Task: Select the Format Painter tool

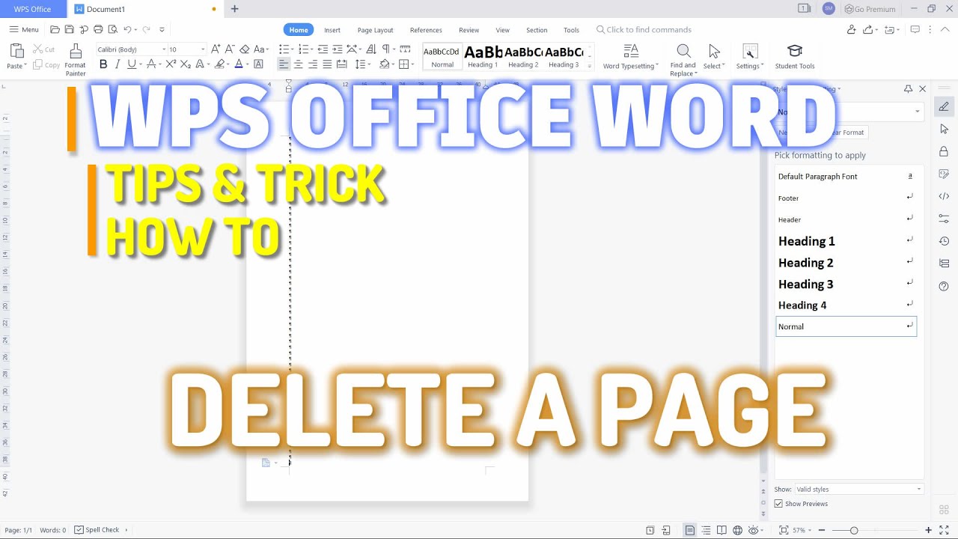Action: point(76,60)
